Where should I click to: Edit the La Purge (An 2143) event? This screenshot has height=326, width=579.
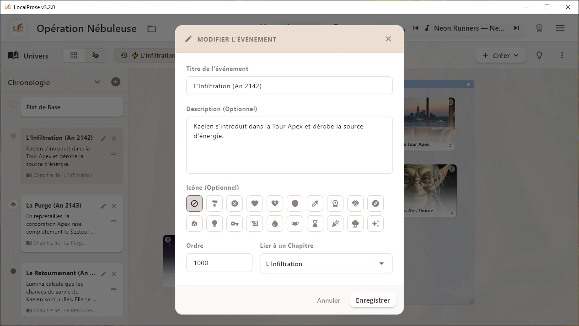click(x=103, y=206)
